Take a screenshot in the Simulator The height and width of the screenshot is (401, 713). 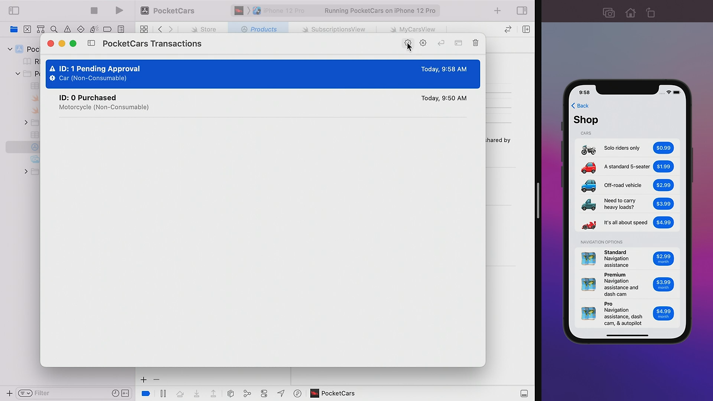pyautogui.click(x=609, y=13)
